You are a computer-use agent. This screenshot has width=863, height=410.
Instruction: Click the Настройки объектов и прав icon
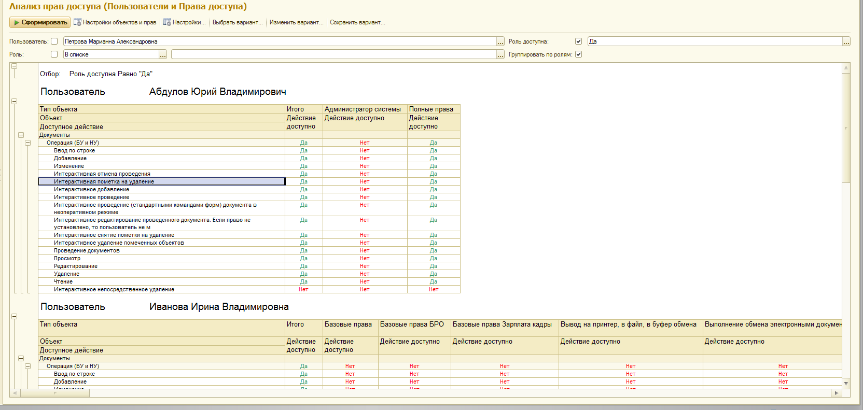coord(77,22)
